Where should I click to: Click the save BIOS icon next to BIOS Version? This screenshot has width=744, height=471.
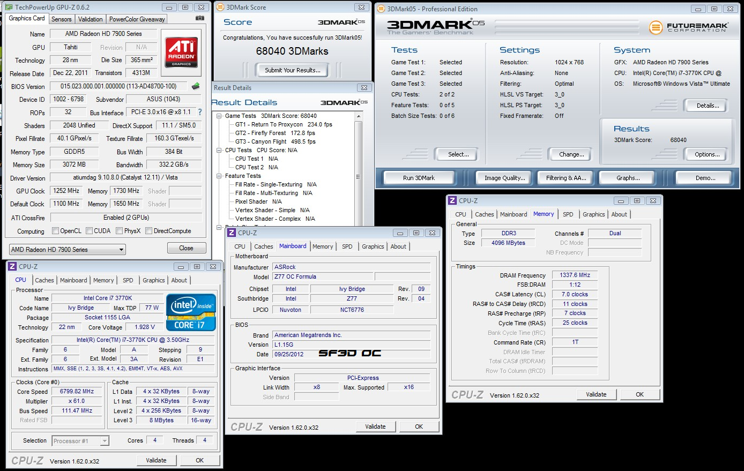196,86
